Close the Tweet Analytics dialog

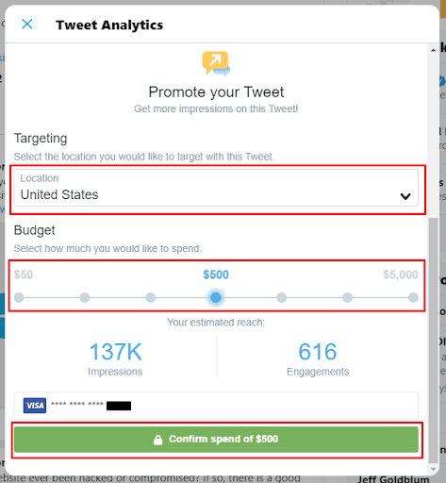[x=27, y=24]
